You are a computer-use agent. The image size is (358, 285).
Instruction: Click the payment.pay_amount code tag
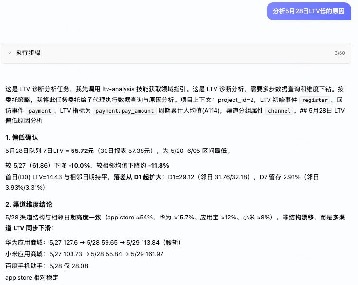click(125, 111)
